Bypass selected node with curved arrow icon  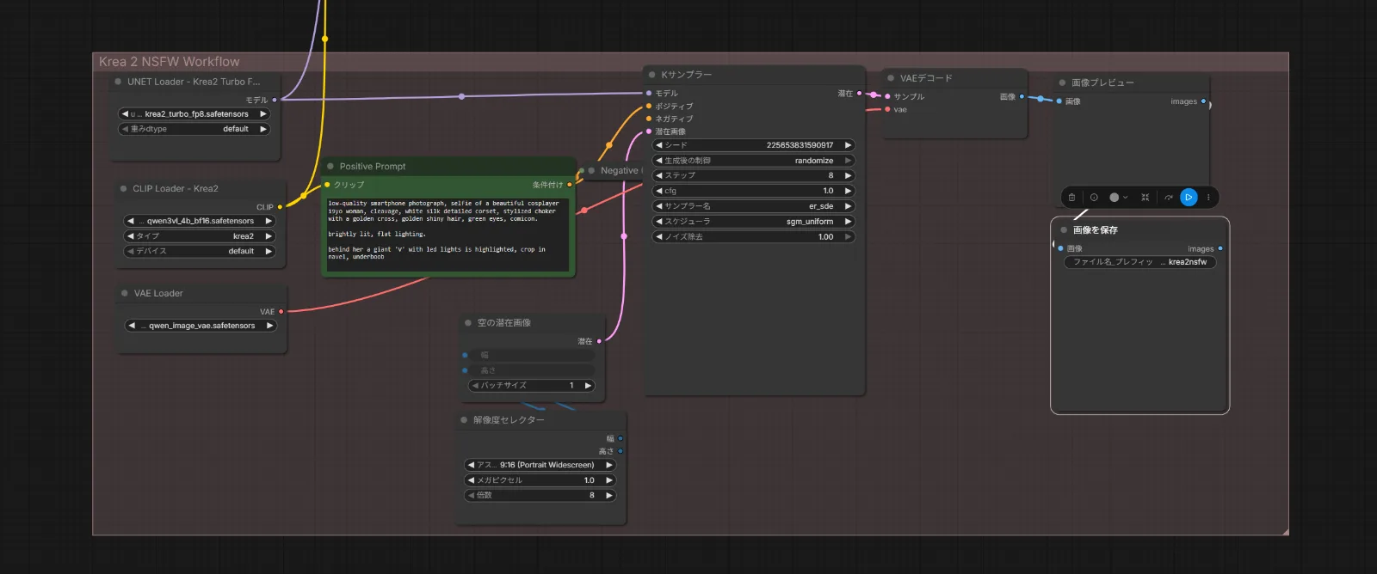(x=1169, y=198)
